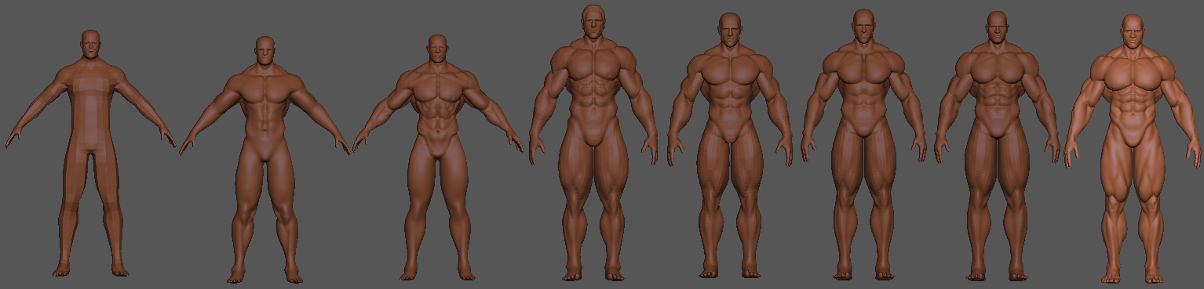
Task: Click the abdominal muscles of the rightmost figure
Action: pos(1133,110)
